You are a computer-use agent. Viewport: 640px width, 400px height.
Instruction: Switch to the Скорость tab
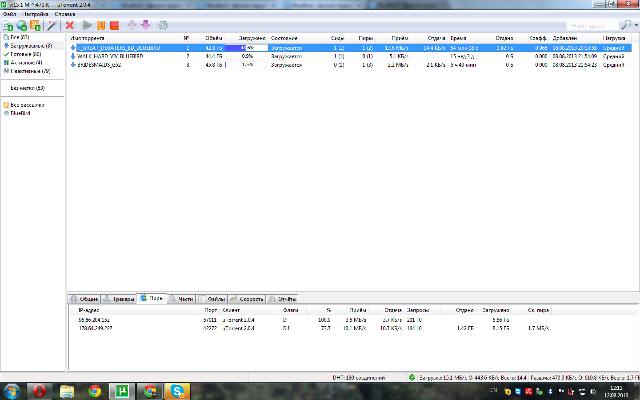click(x=247, y=299)
